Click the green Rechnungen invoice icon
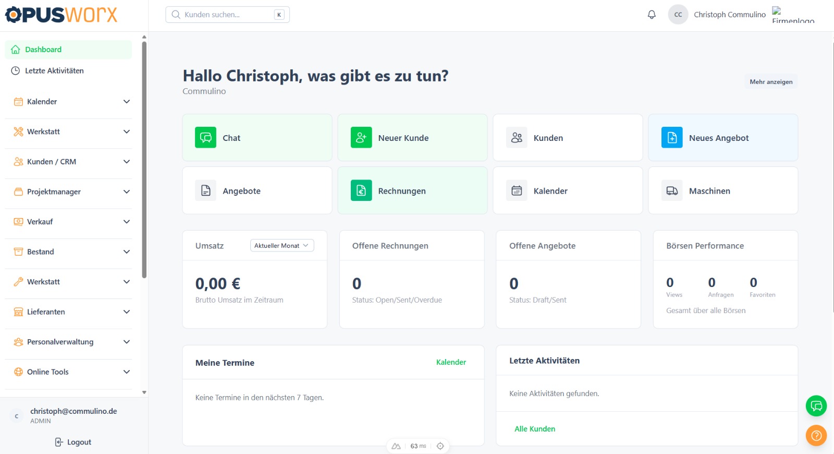This screenshot has height=454, width=834. tap(361, 190)
